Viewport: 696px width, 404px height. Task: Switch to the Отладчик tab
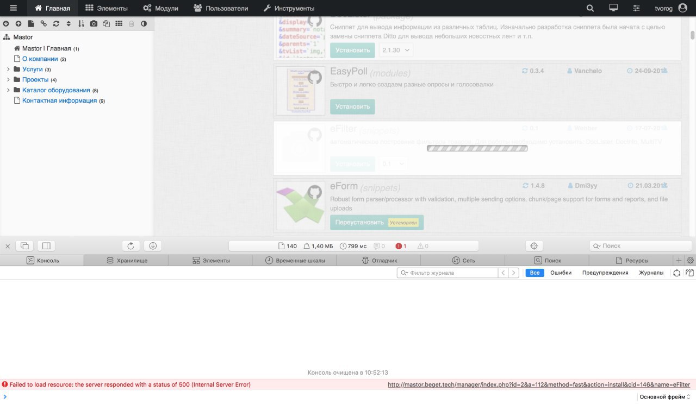tap(379, 261)
